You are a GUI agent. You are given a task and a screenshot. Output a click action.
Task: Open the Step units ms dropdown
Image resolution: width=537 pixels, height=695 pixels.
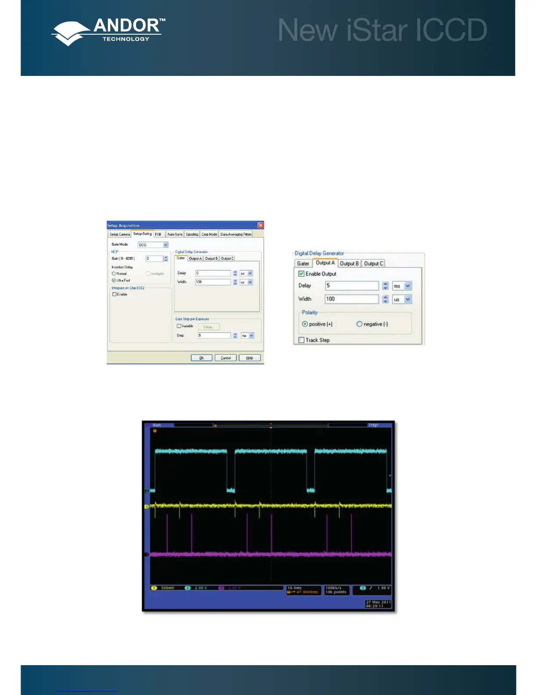pyautogui.click(x=251, y=336)
